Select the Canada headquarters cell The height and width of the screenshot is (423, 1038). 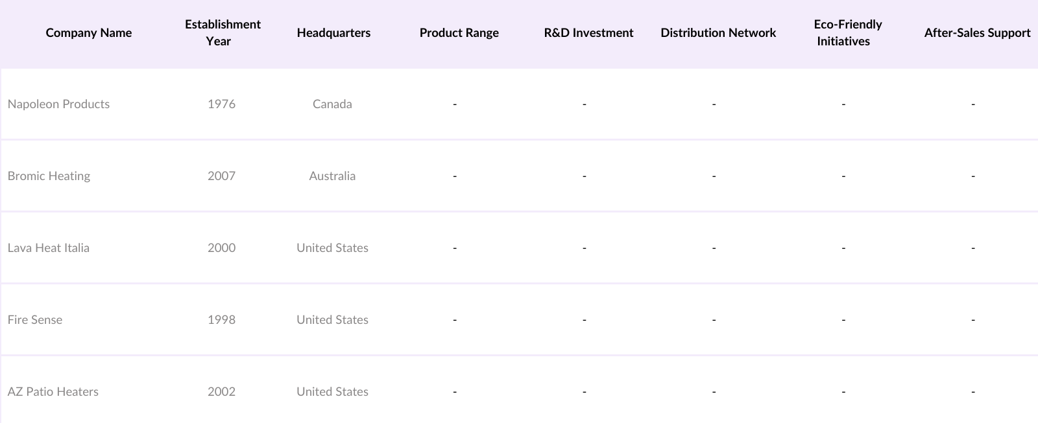332,104
